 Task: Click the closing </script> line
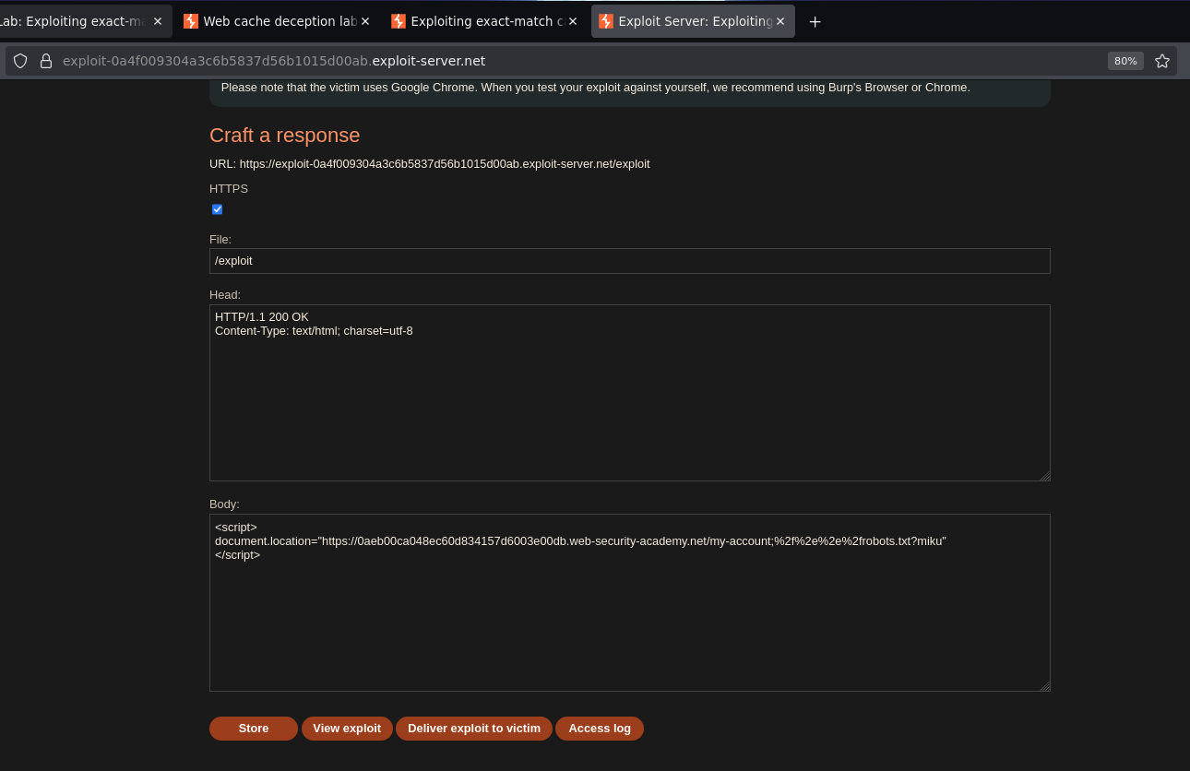coord(238,555)
